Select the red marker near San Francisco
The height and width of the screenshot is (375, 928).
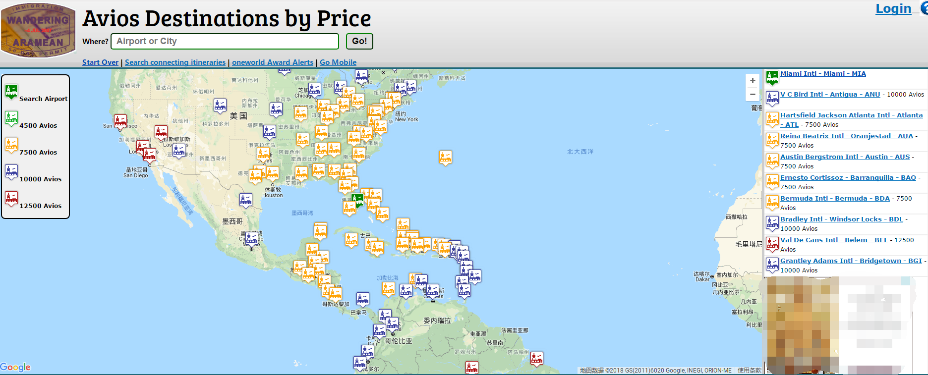click(120, 122)
